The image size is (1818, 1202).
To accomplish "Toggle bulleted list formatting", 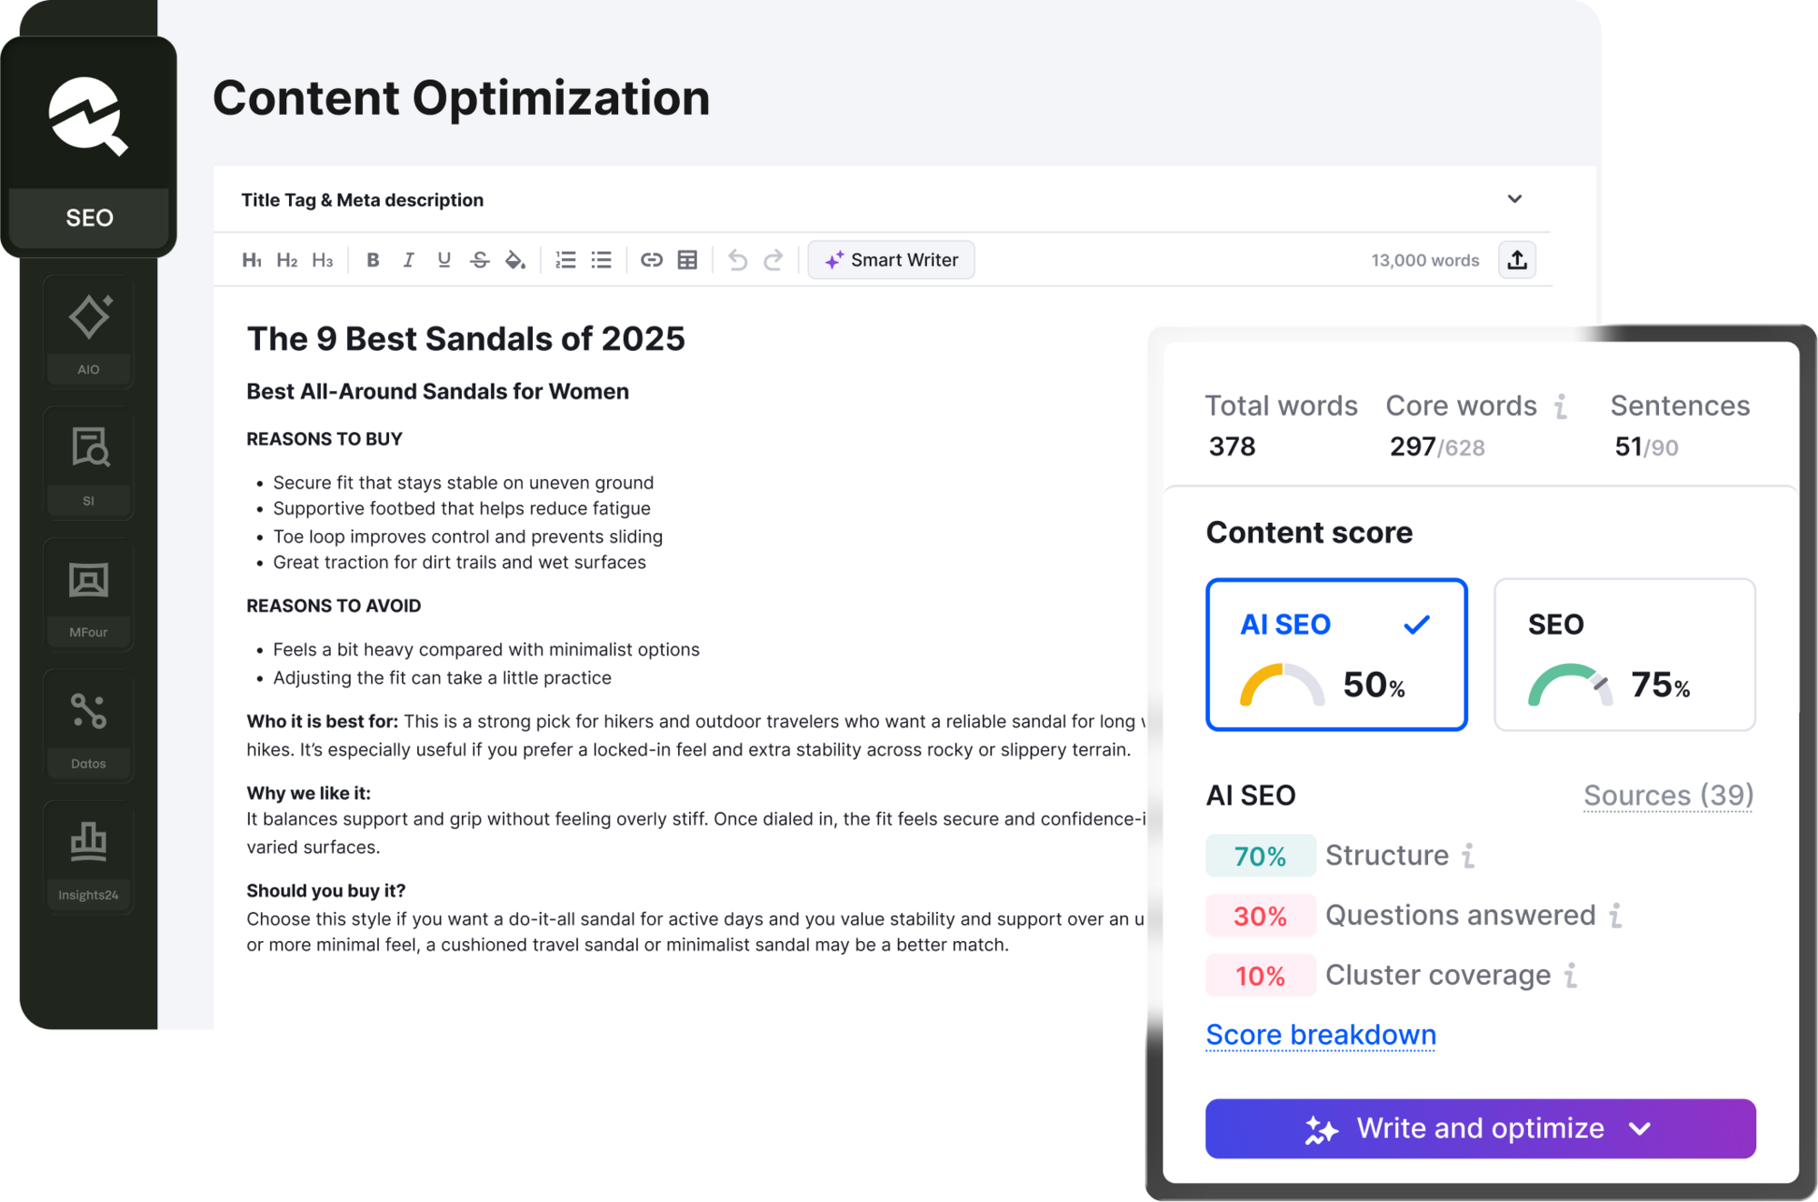I will click(601, 260).
